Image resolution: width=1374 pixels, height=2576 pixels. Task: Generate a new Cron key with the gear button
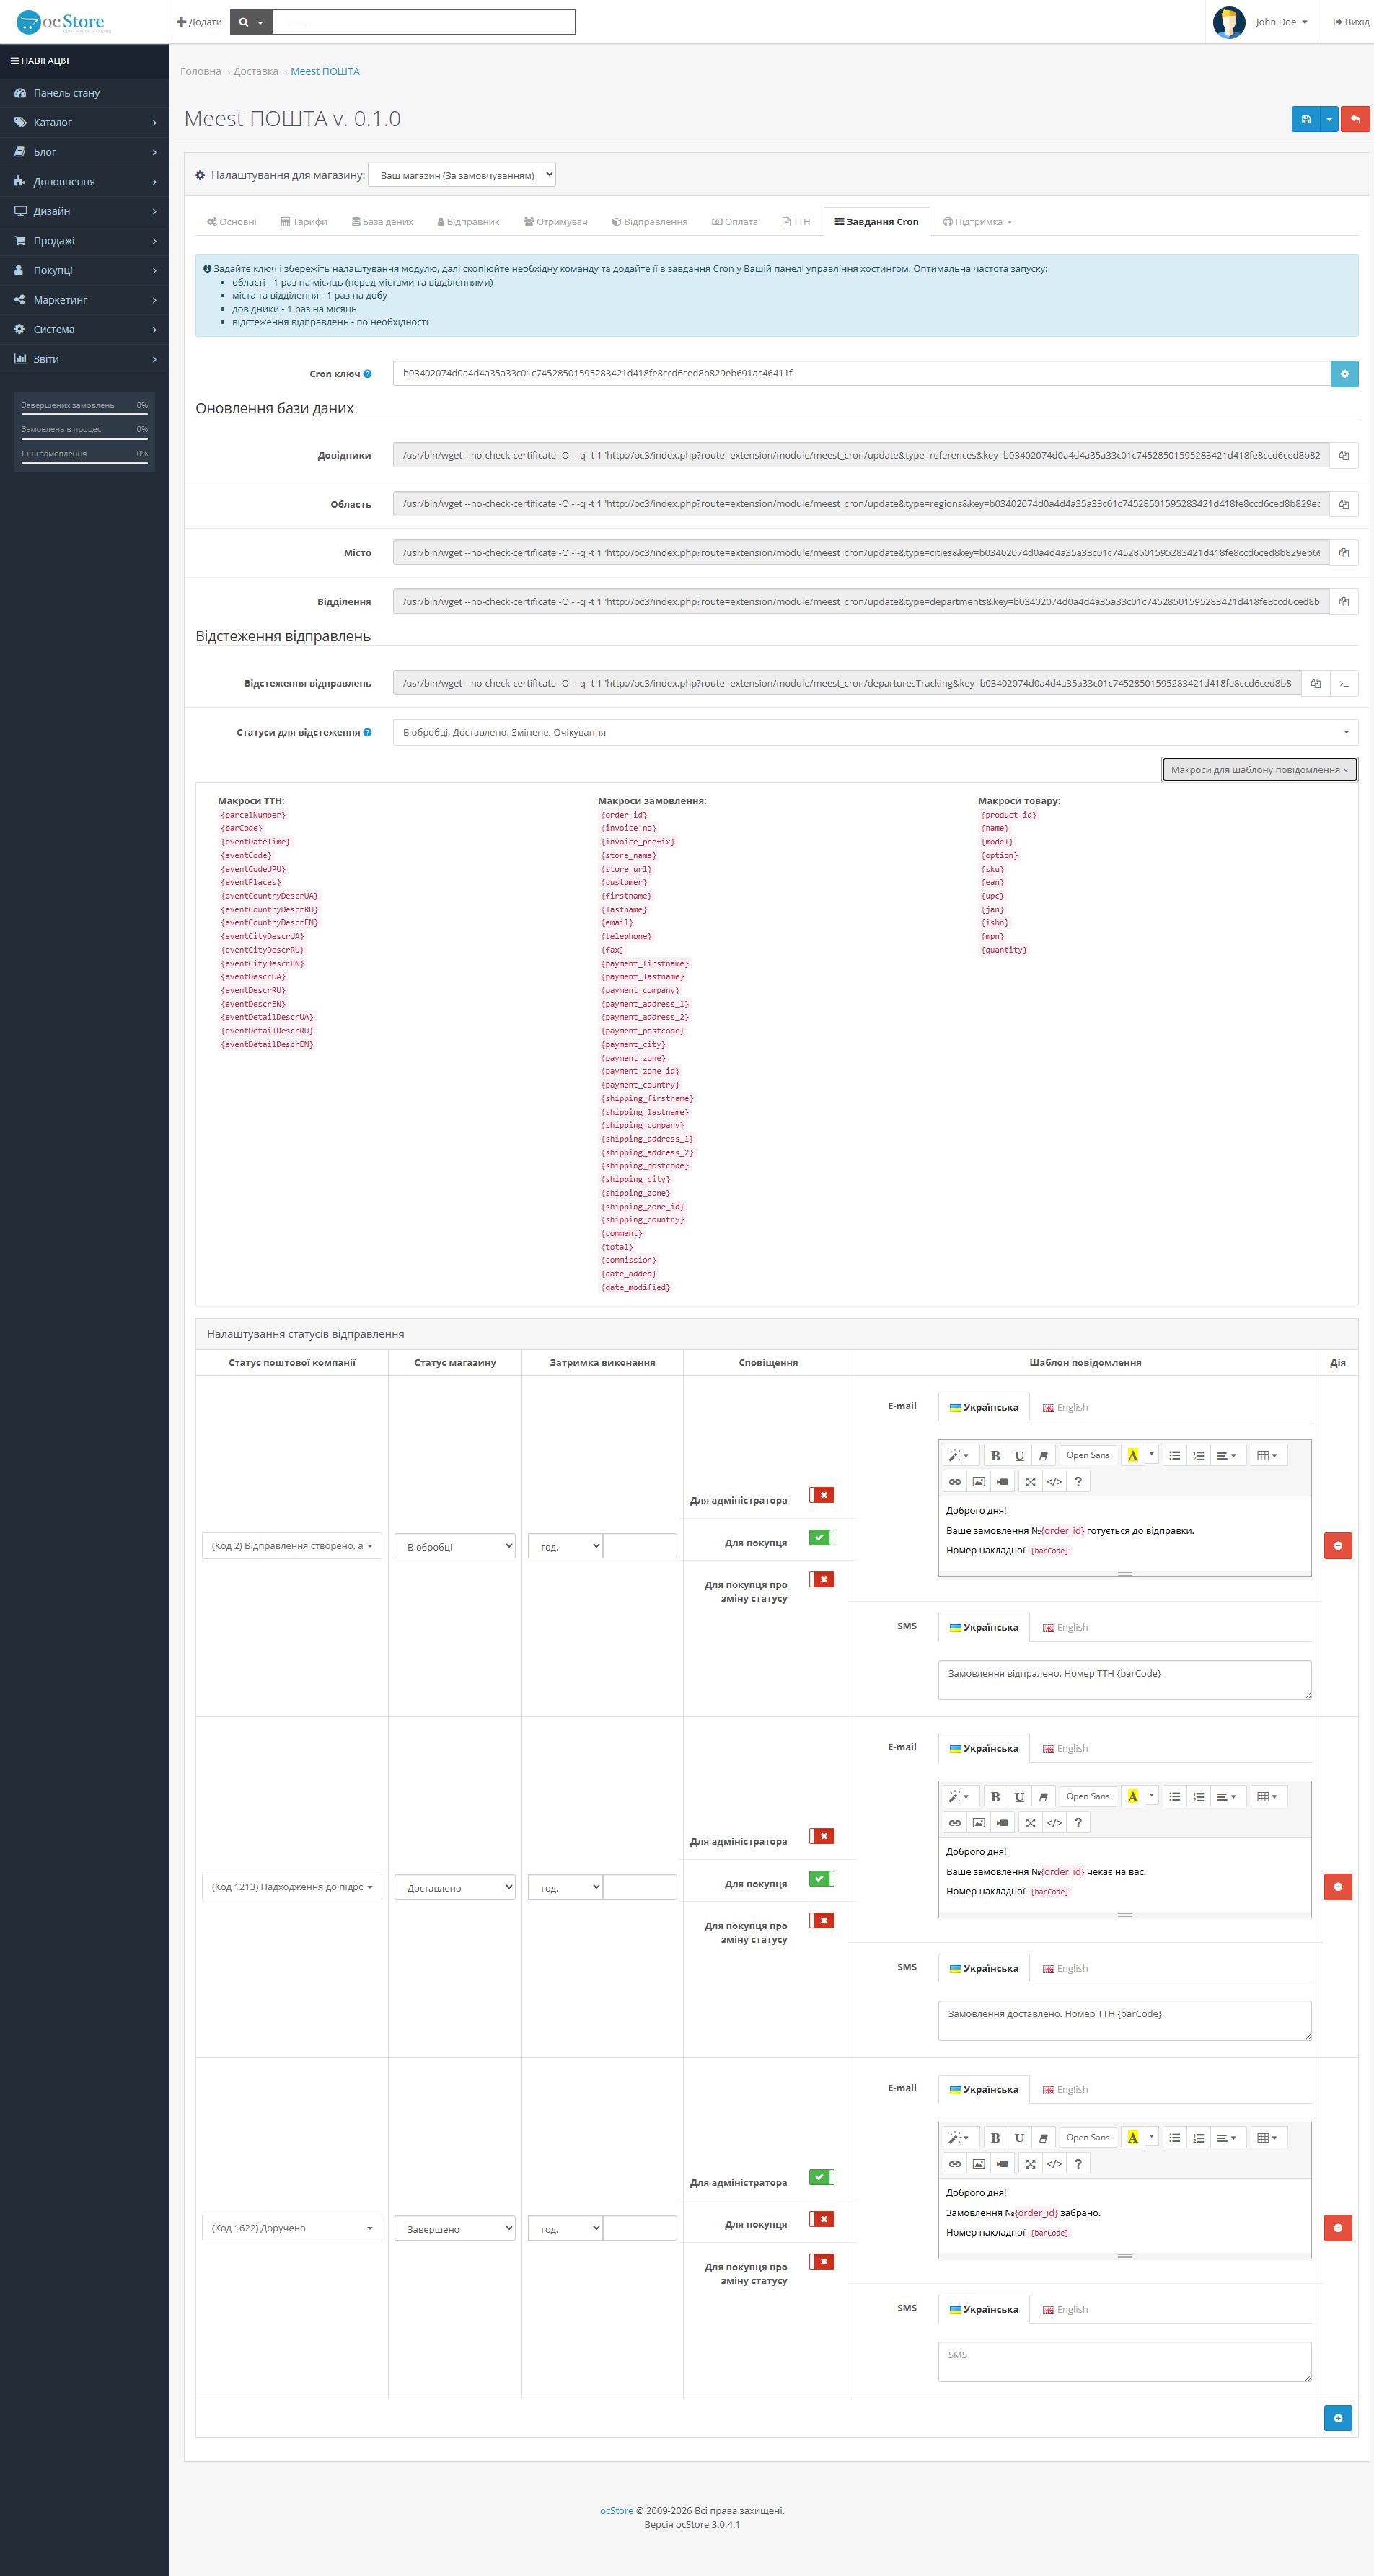[x=1344, y=374]
